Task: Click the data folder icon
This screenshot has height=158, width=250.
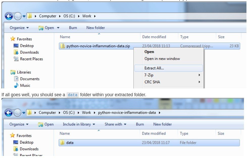Action: point(62,142)
